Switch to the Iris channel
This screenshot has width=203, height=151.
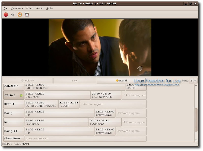(x=14, y=122)
